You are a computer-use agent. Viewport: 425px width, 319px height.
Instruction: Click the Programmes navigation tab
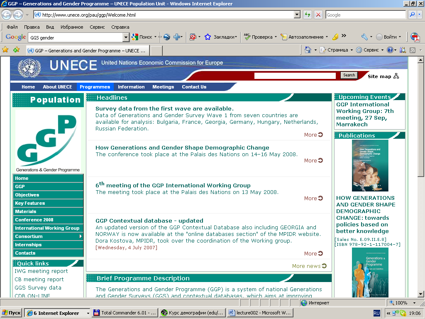click(x=95, y=87)
